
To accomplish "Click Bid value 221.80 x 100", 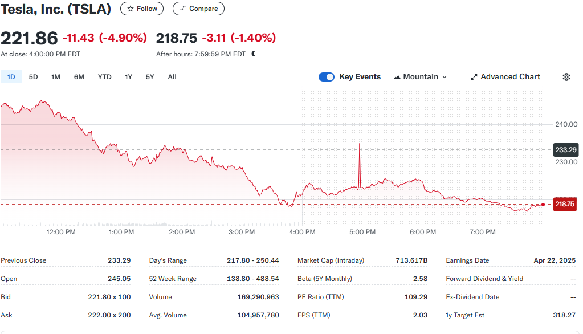I will coord(109,297).
